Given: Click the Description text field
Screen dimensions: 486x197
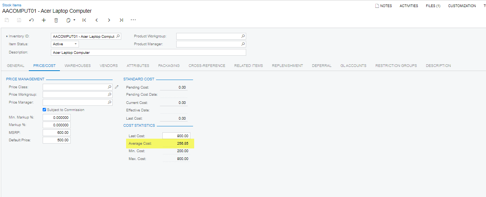Looking at the screenshot, I should (149, 52).
